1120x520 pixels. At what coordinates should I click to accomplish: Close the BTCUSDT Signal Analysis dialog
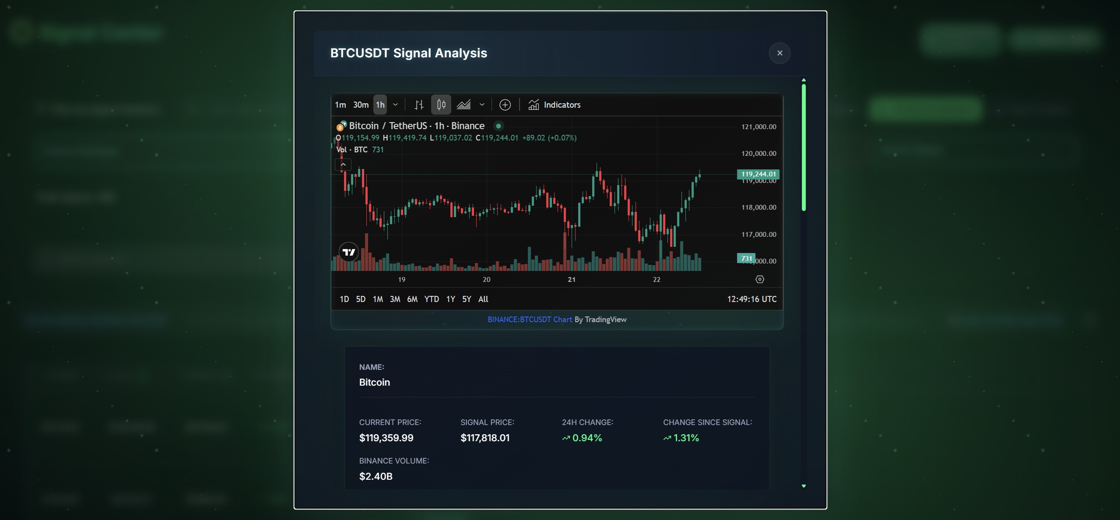(779, 53)
